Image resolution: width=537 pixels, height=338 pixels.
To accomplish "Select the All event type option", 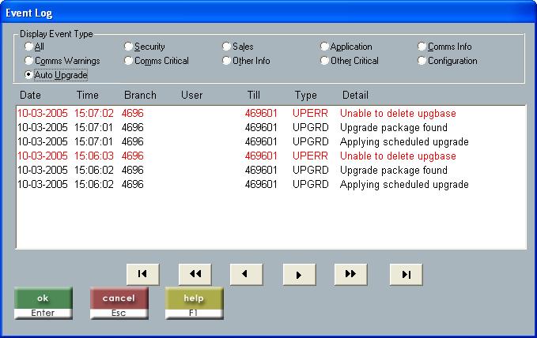I will [x=34, y=46].
